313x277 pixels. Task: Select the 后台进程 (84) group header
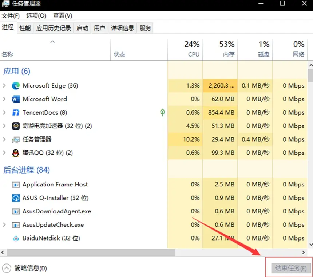(27, 170)
